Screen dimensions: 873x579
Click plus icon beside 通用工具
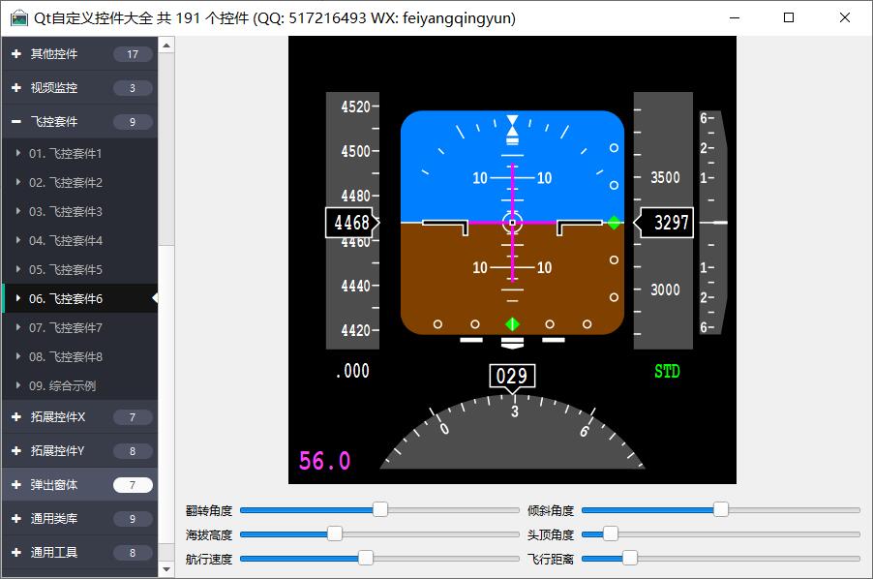[16, 553]
